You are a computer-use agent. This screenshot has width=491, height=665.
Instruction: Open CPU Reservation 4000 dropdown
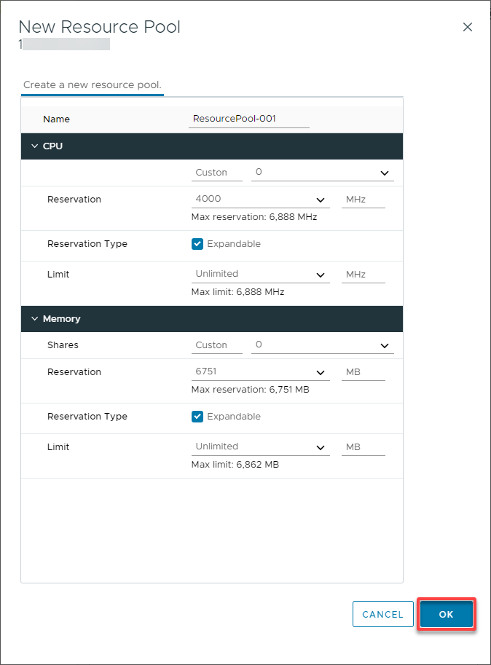pyautogui.click(x=260, y=200)
